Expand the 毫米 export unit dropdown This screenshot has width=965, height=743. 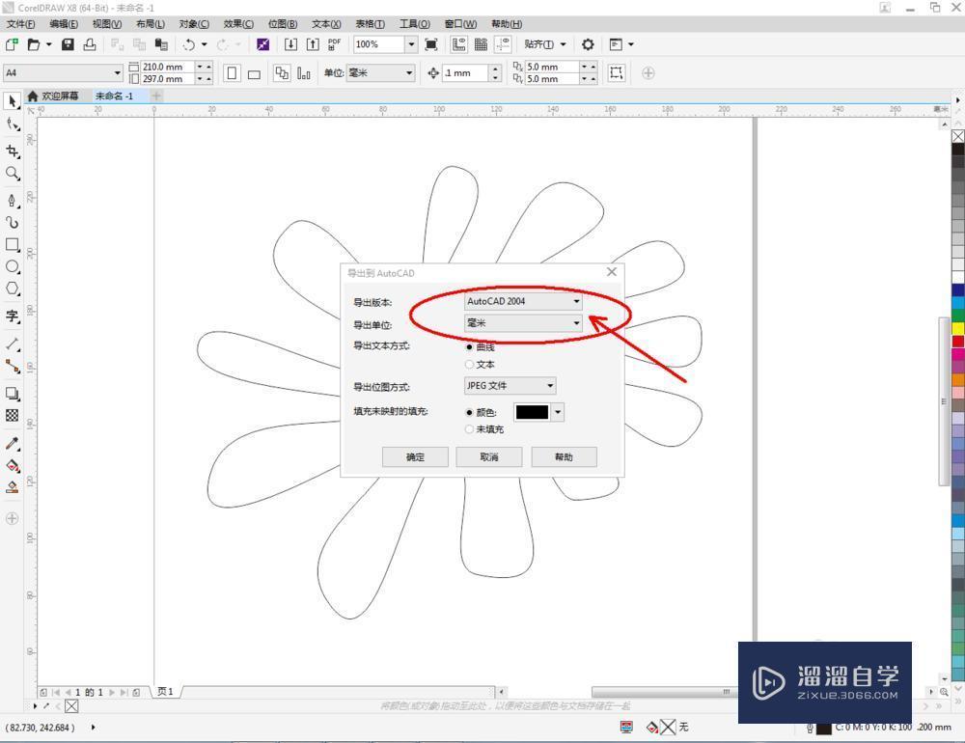pos(576,323)
